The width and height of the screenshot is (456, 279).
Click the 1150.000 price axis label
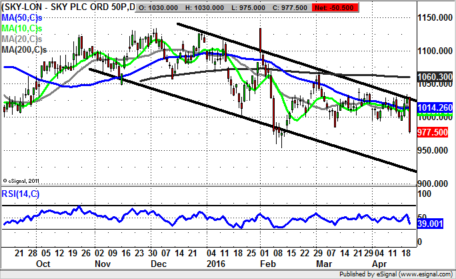click(x=433, y=17)
